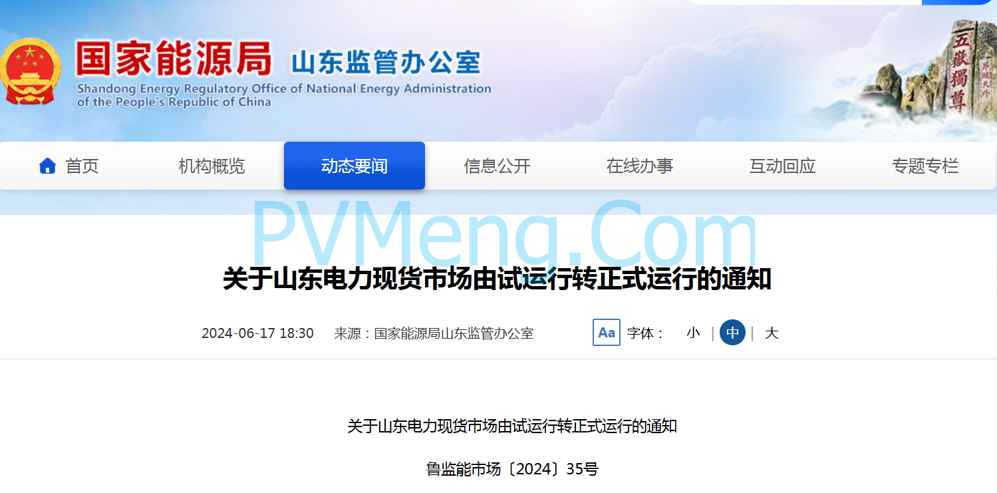Click the body title line in article
Viewport: 997px width, 493px height.
point(512,426)
